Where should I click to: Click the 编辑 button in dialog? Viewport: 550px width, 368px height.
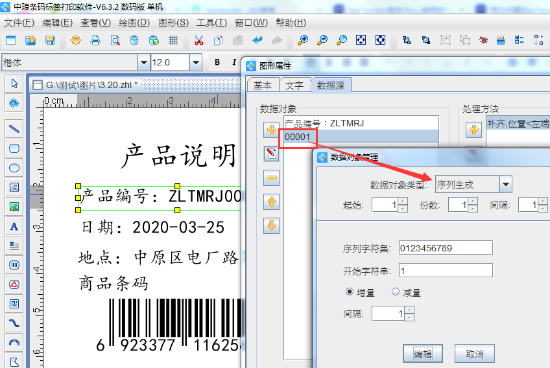423,354
